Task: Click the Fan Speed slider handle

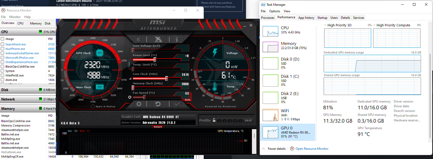Action: (x=144, y=97)
